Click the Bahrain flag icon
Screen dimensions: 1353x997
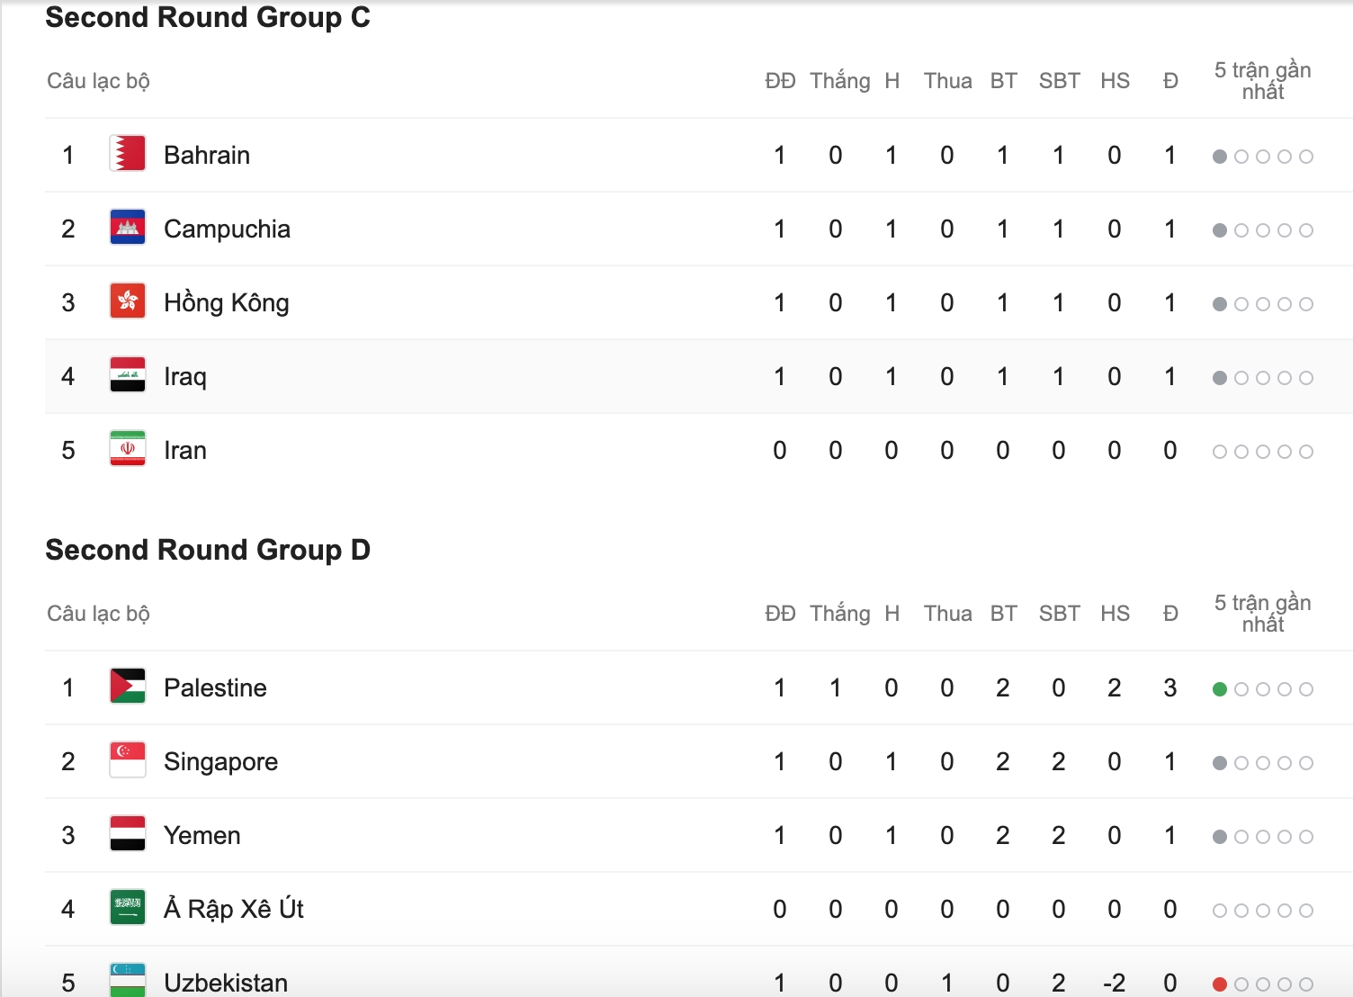coord(128,154)
